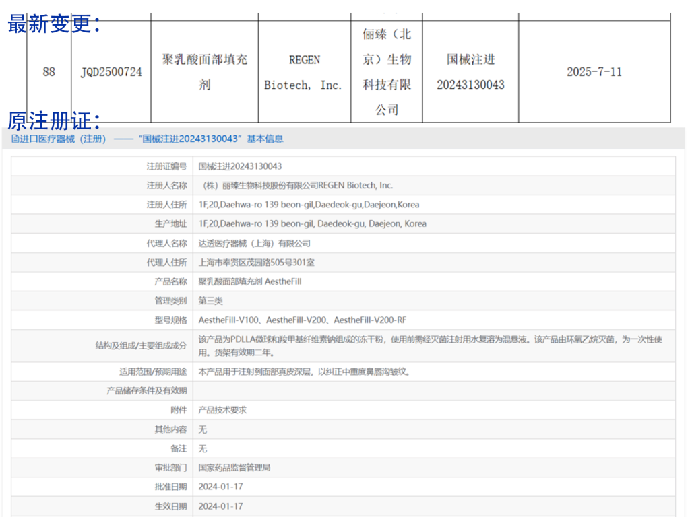The width and height of the screenshot is (690, 517).
Task: Click the 批准日期 field label
Action: (x=170, y=487)
